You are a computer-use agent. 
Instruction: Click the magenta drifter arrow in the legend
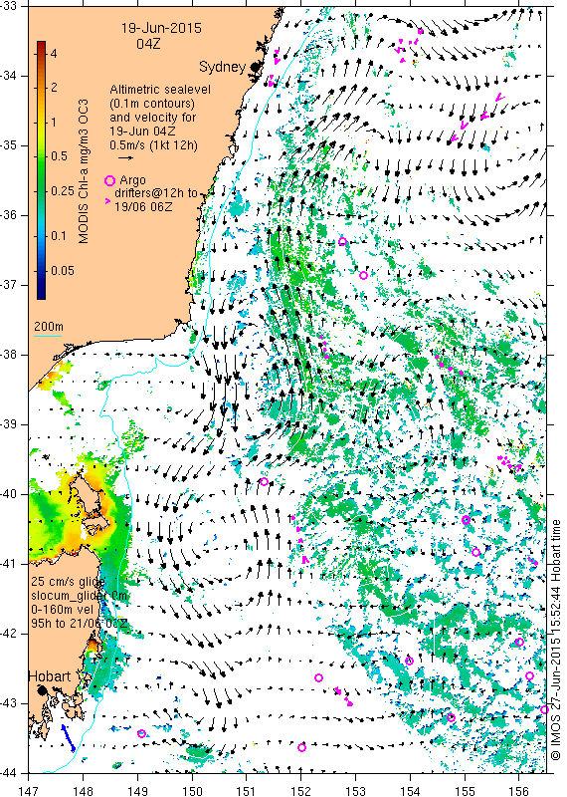[107, 202]
